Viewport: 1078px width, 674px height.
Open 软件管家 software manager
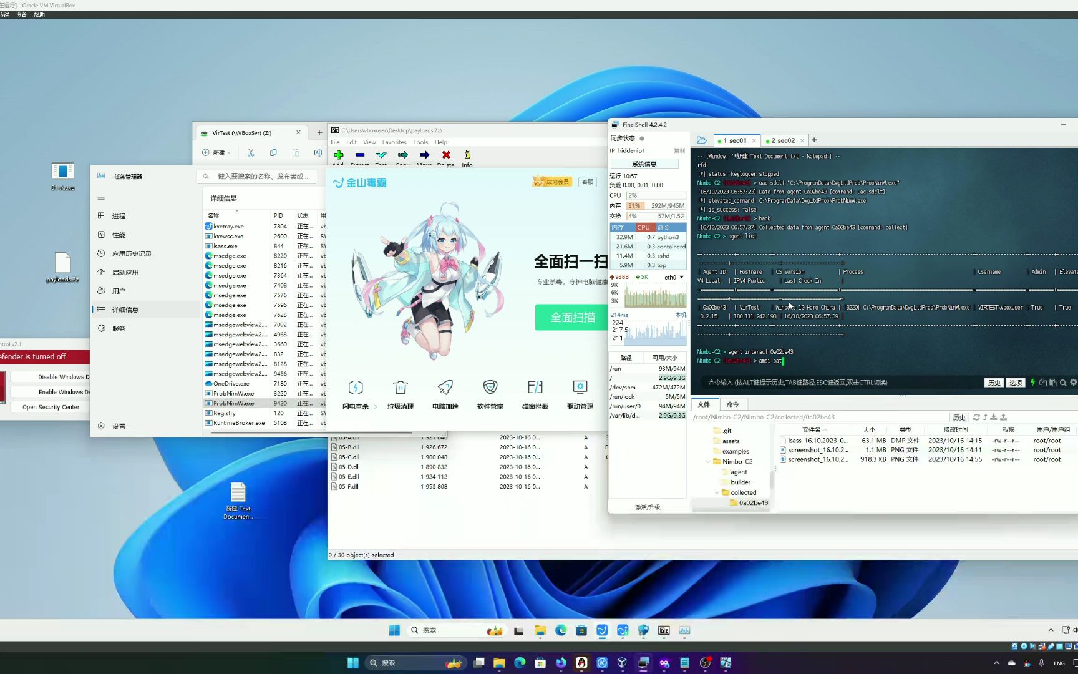pos(490,394)
